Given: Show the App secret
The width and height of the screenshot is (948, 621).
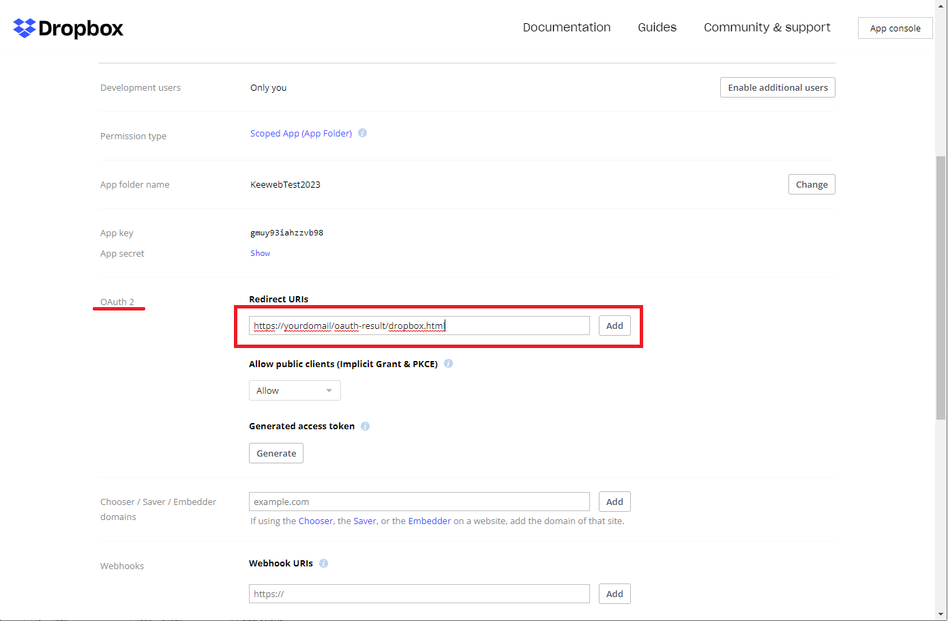Looking at the screenshot, I should click(260, 253).
